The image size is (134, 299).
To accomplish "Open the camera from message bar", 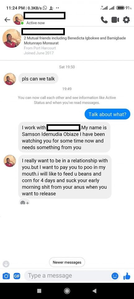I will pyautogui.click(x=6, y=276).
